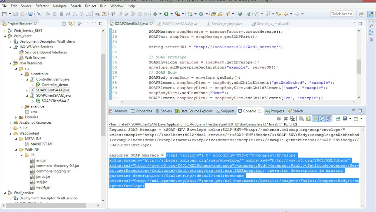Click the Skip All Breakpoints icon
The image size is (376, 212).
[x=38, y=14]
